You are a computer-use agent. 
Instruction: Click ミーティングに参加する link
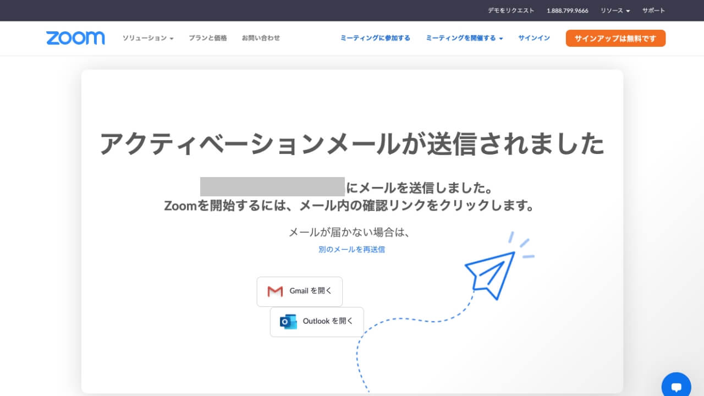click(375, 38)
